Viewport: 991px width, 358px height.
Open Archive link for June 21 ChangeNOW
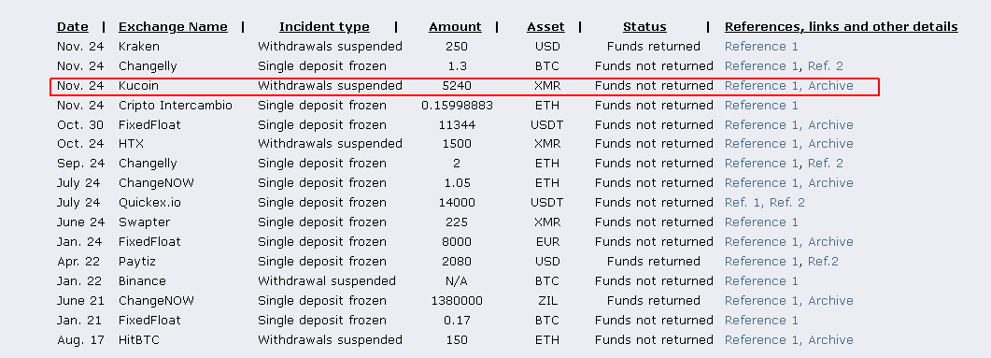(x=830, y=300)
